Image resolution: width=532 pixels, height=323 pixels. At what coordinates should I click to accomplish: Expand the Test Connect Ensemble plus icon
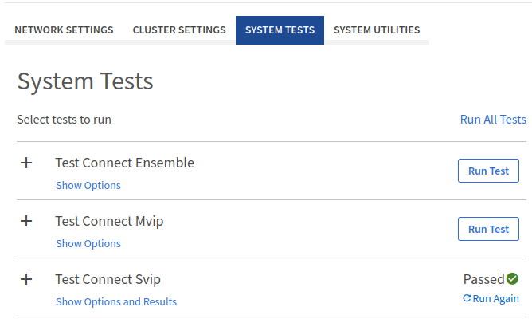point(26,163)
